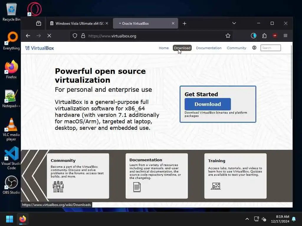Viewport: 302px width, 226px height.
Task: Go back to the previous page
Action: click(x=28, y=36)
